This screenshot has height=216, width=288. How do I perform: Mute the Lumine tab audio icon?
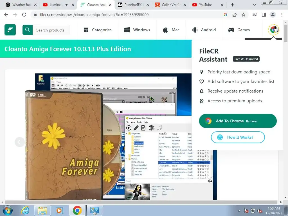tap(67, 5)
